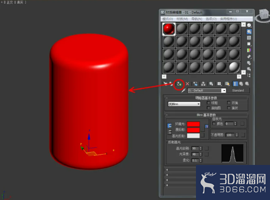
Task: Enable the 线框 wireframe checkbox
Action: click(x=208, y=103)
